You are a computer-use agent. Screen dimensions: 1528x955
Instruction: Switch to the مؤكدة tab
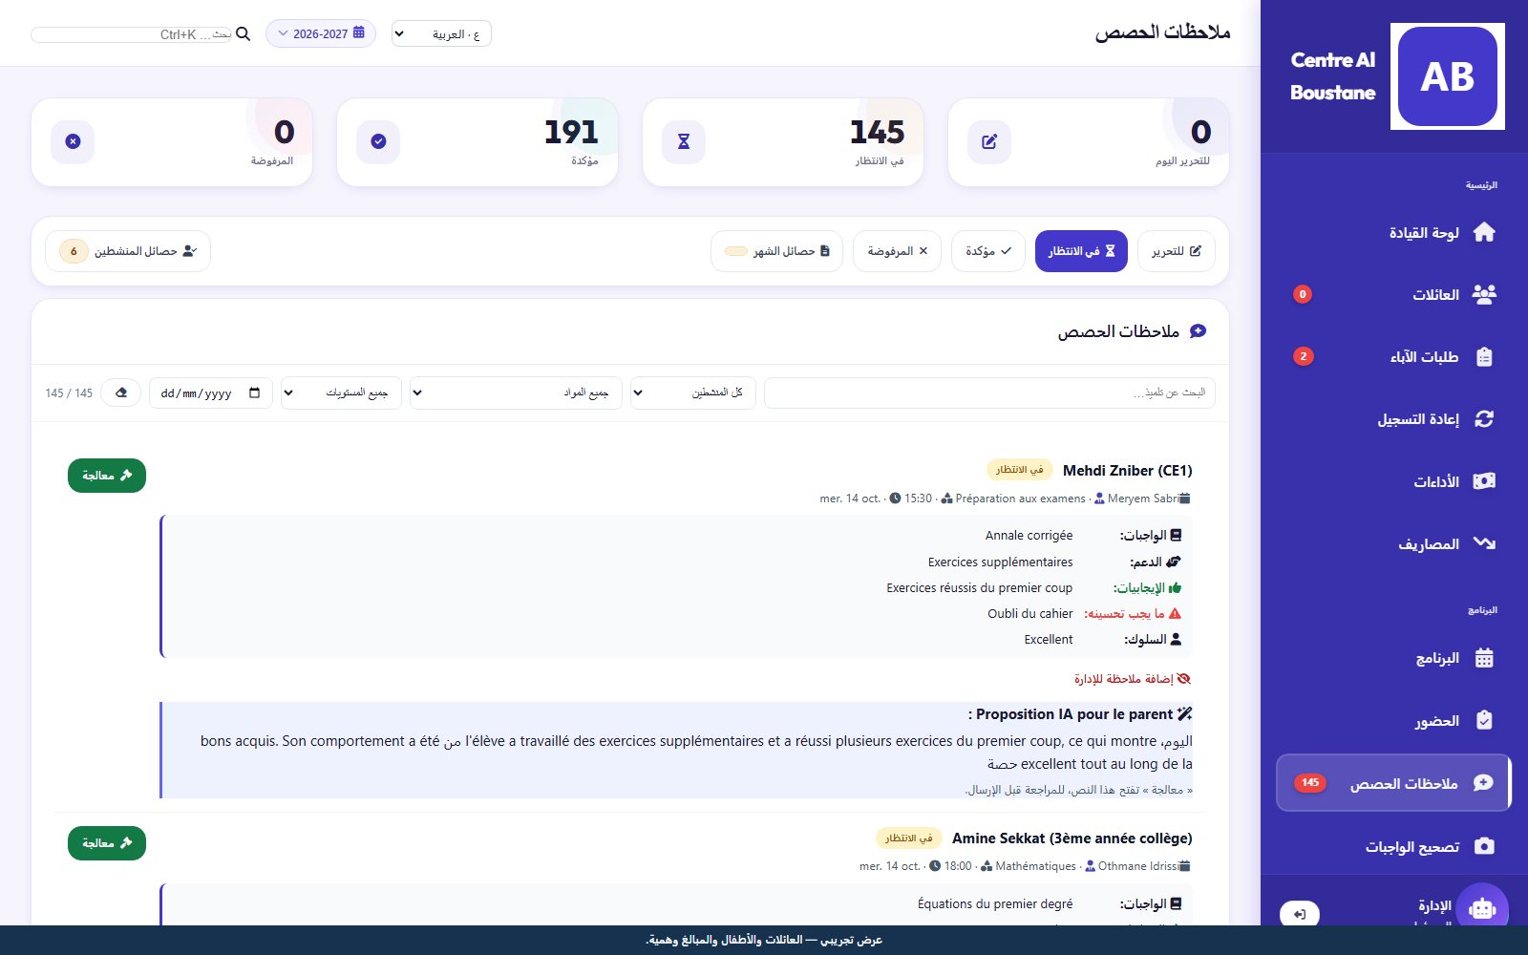coord(988,251)
